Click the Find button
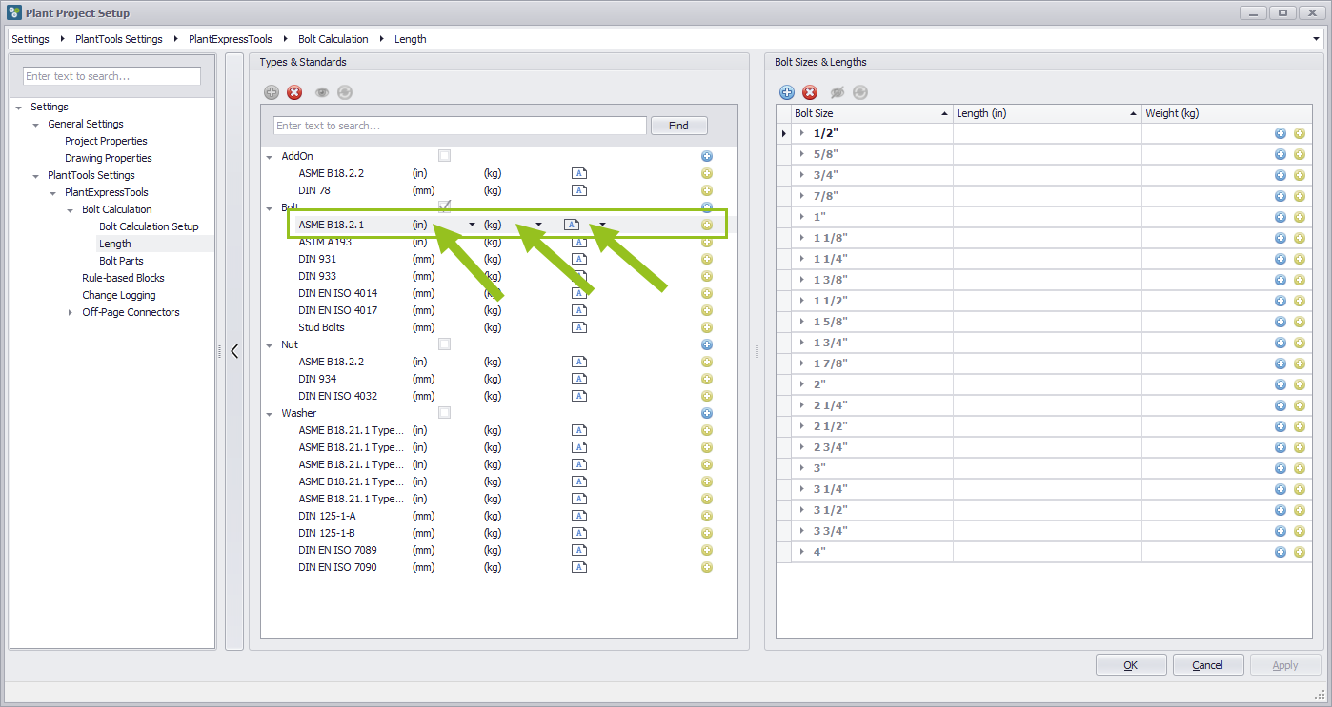Viewport: 1332px width, 707px height. click(678, 126)
